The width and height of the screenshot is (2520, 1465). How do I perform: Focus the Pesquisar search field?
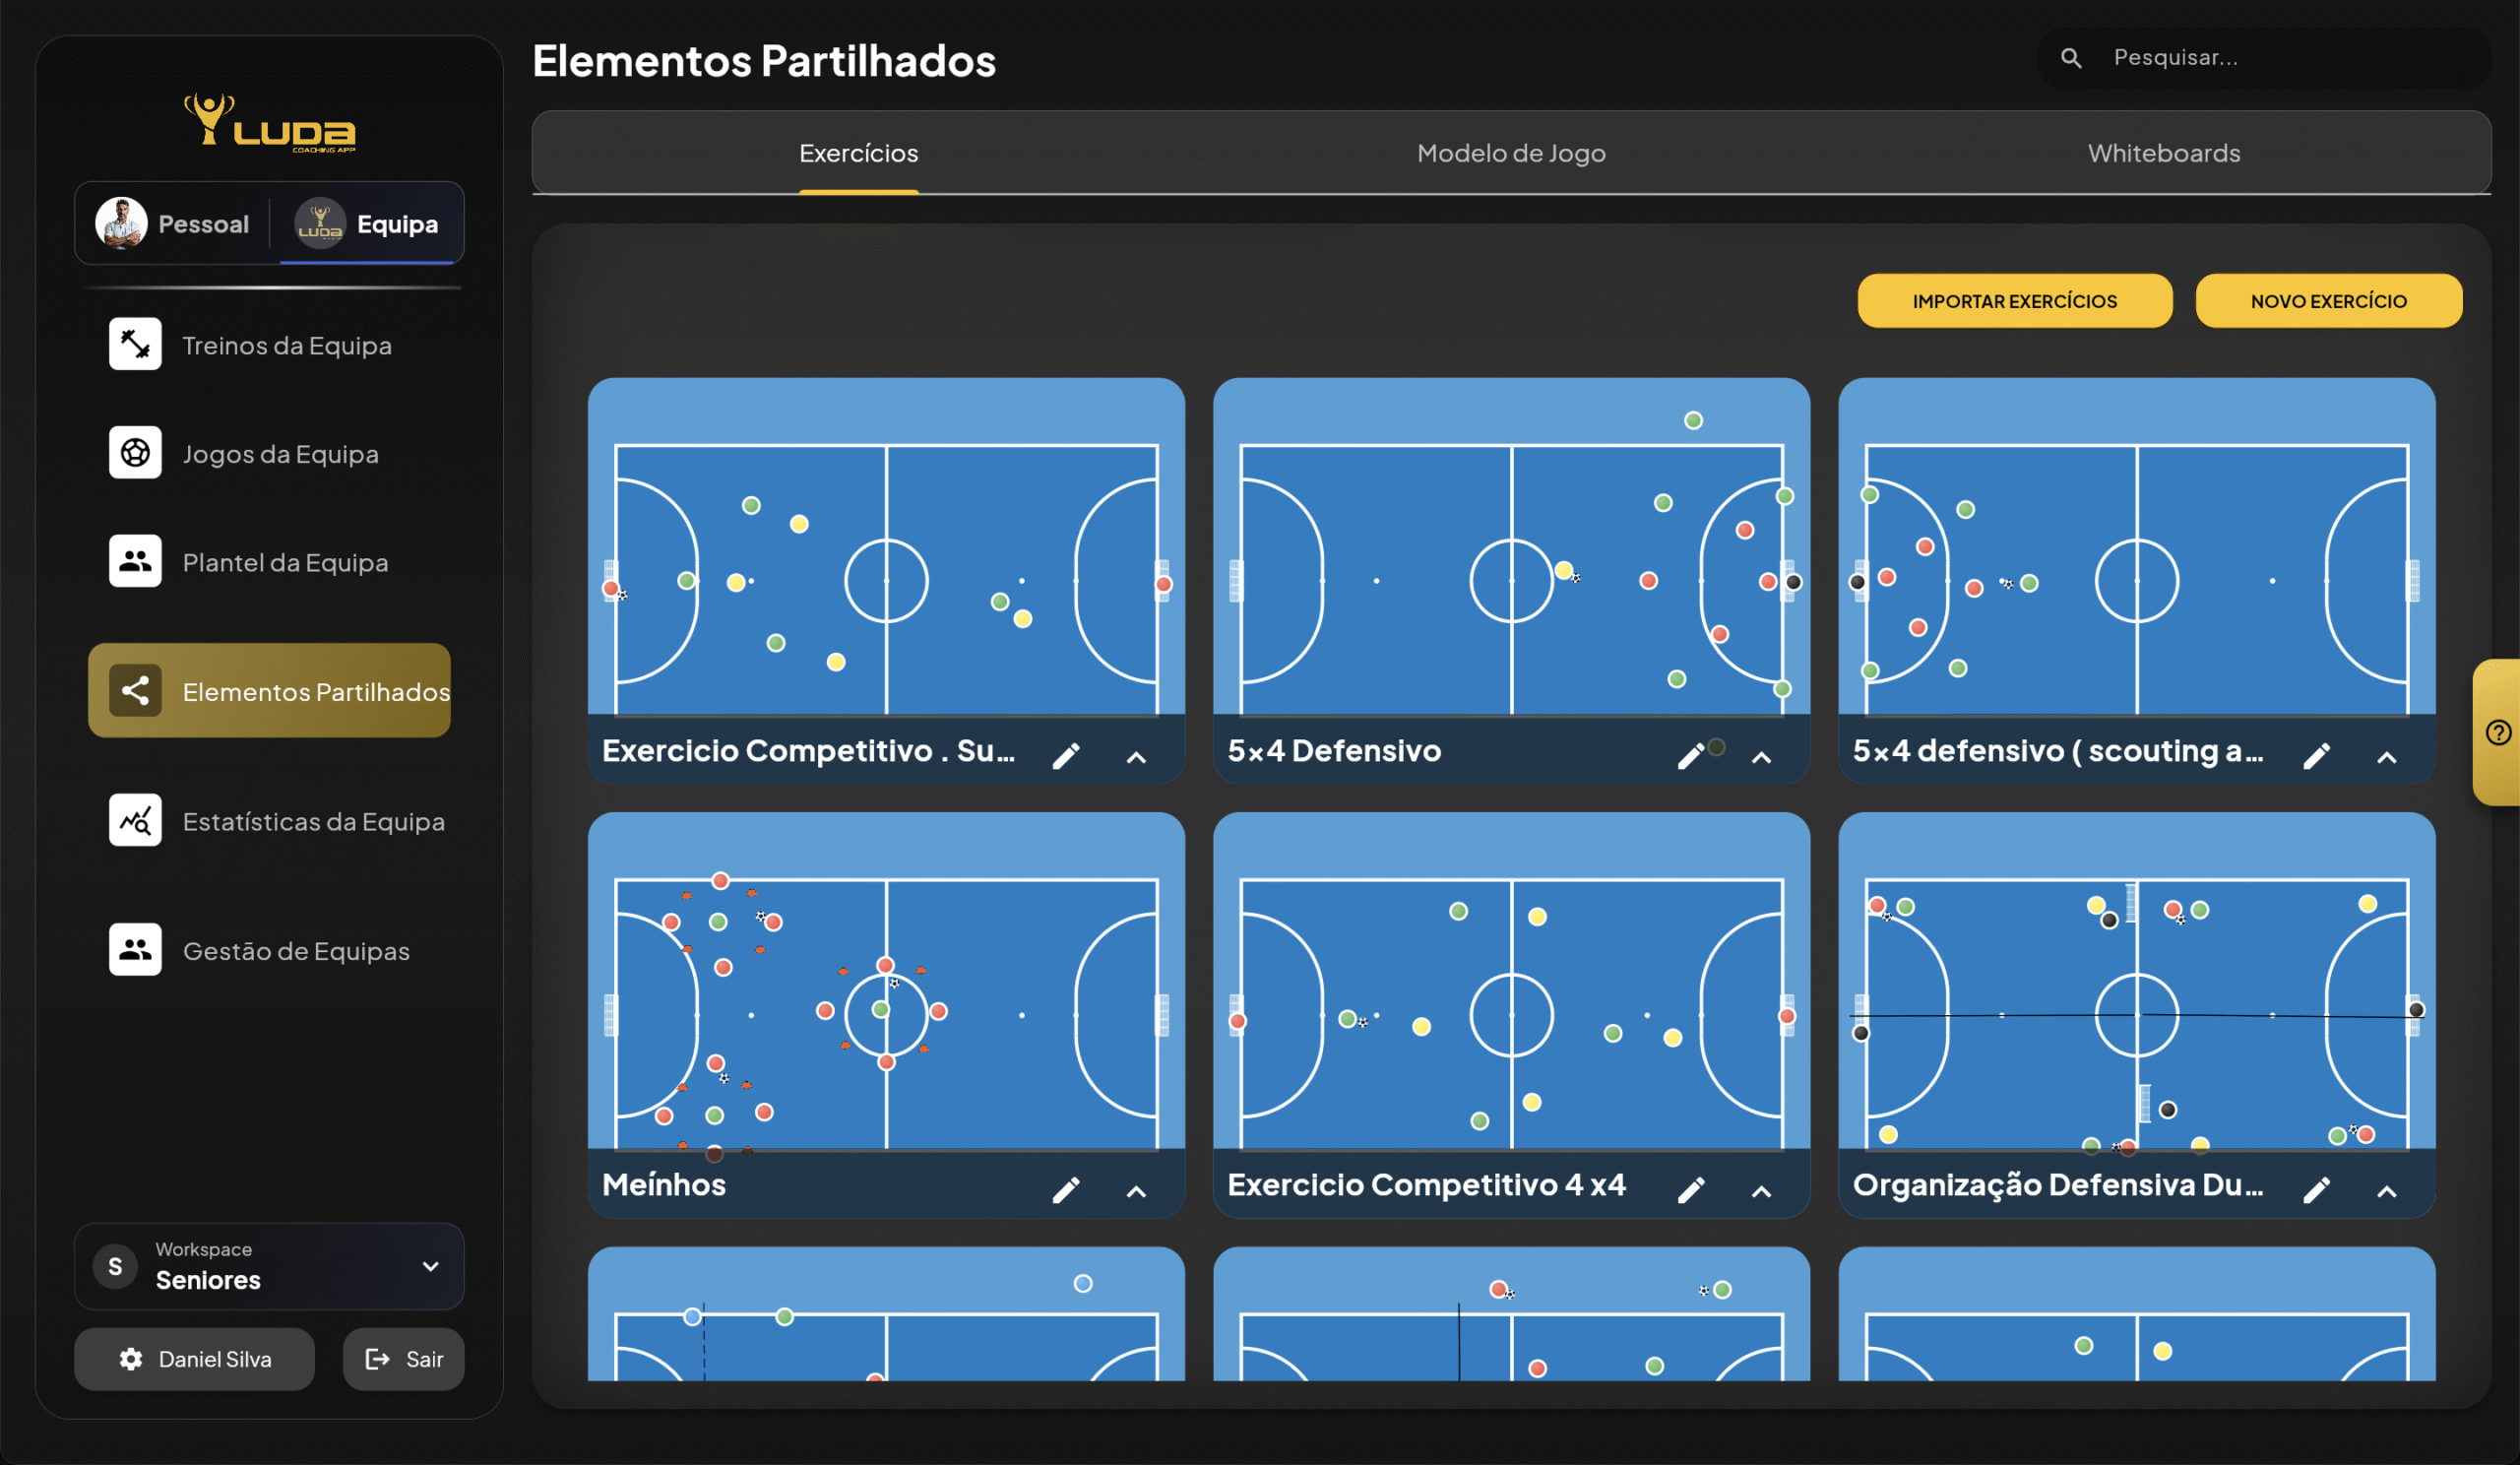pos(2280,58)
